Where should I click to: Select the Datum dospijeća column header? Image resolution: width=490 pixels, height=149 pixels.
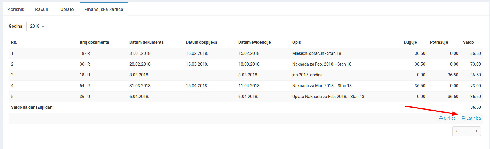coord(202,42)
